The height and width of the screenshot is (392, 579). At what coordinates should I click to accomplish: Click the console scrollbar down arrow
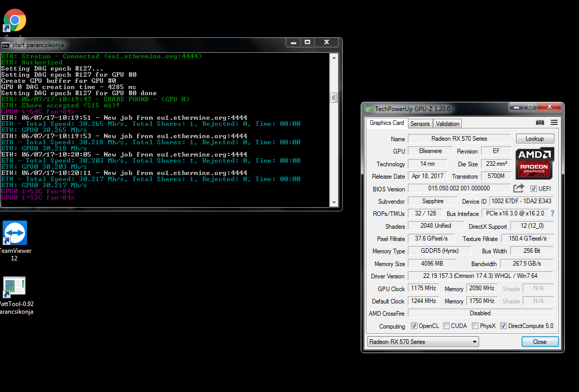[334, 202]
